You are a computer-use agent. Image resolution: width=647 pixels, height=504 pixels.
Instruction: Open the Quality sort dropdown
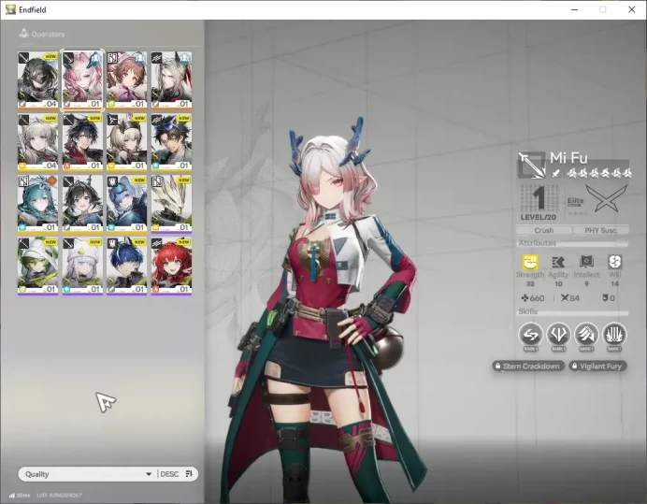[88, 474]
